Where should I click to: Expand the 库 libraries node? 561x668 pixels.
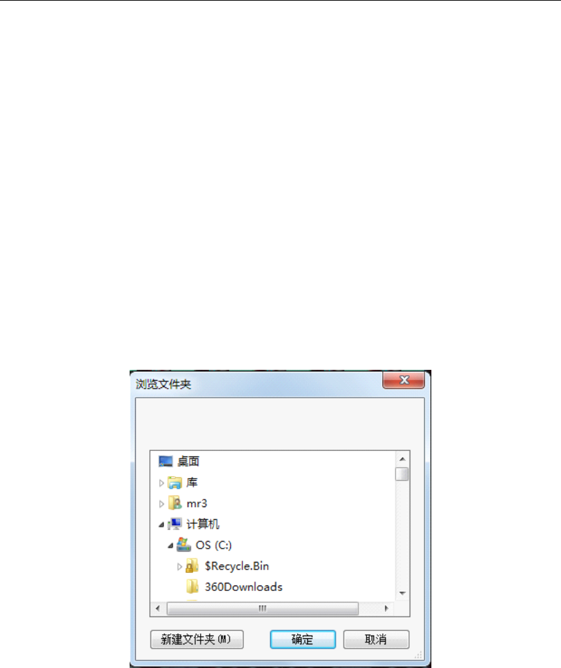[161, 483]
